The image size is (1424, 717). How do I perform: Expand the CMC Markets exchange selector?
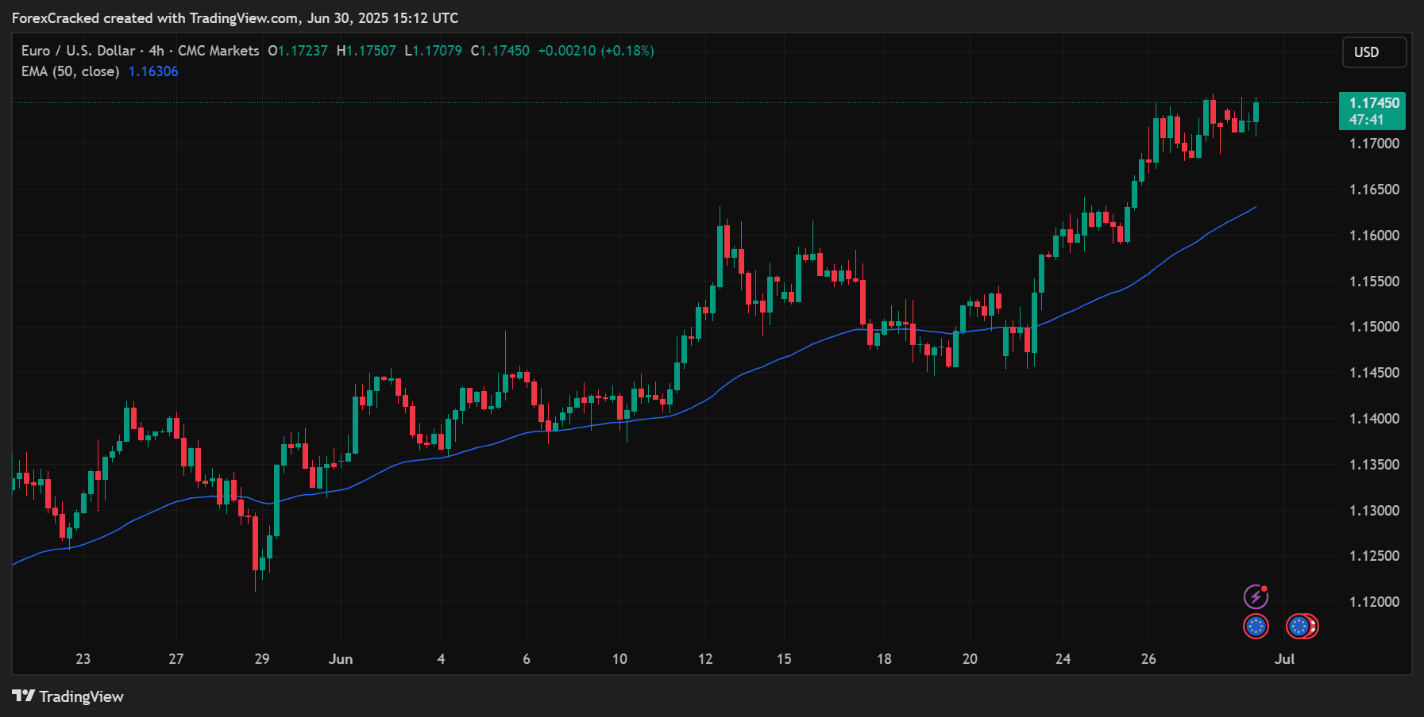click(218, 50)
